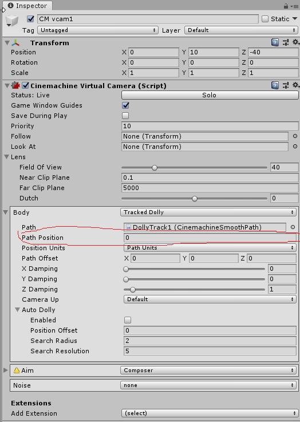Click object picker circle next to Path
The width and height of the screenshot is (300, 422).
pos(293,227)
